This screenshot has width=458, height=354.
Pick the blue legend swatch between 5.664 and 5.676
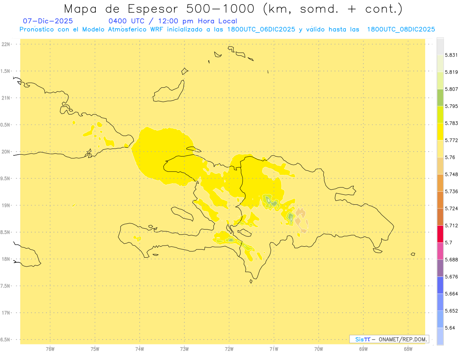coord(440,285)
